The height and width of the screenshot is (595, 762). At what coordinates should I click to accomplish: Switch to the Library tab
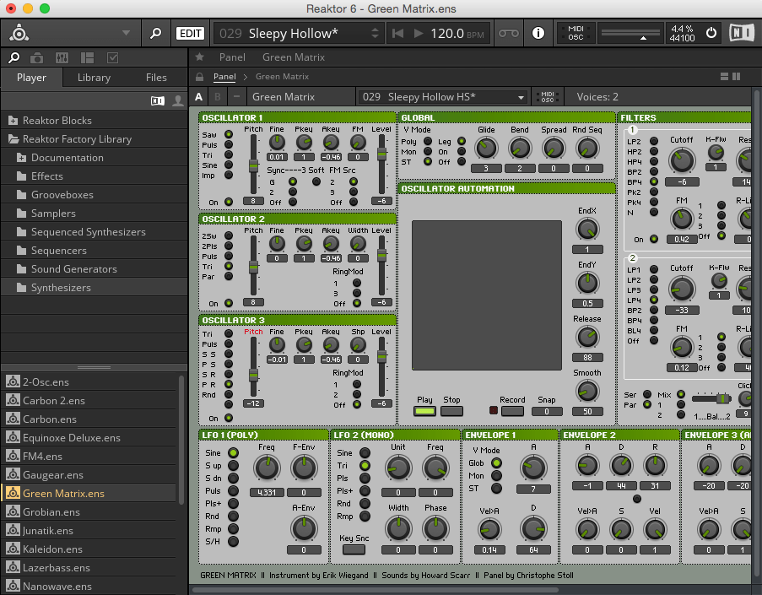94,78
